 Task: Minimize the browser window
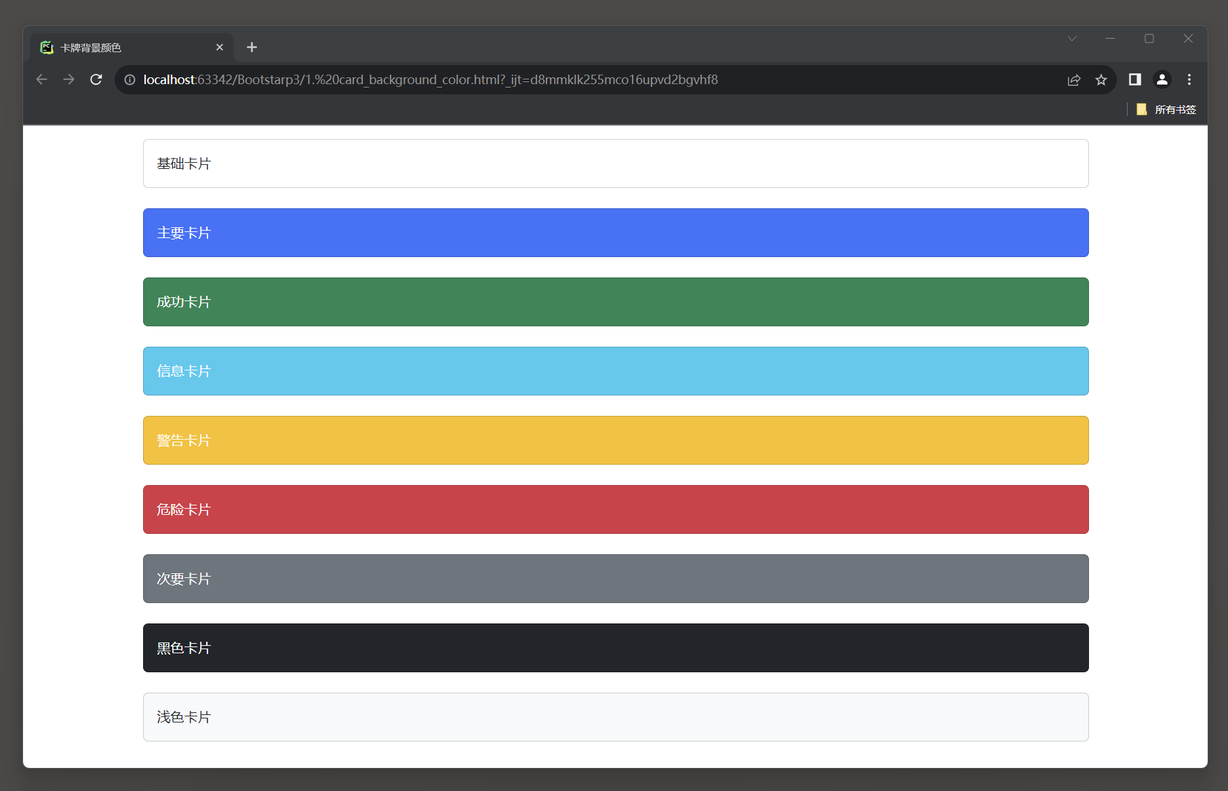point(1110,39)
